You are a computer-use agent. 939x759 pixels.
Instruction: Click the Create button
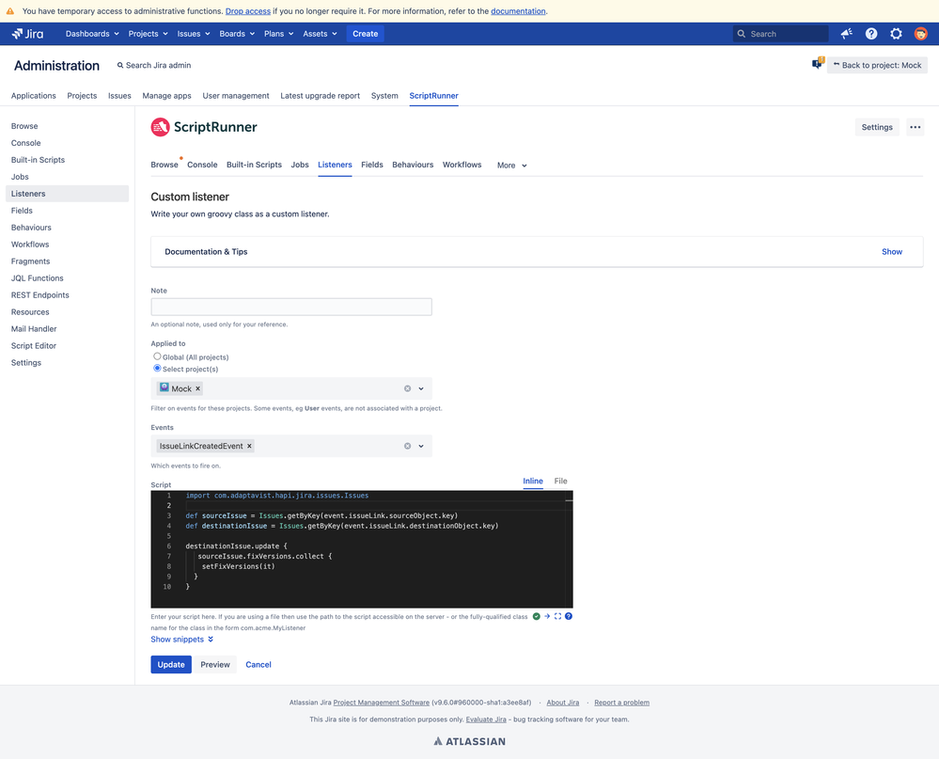tap(366, 34)
